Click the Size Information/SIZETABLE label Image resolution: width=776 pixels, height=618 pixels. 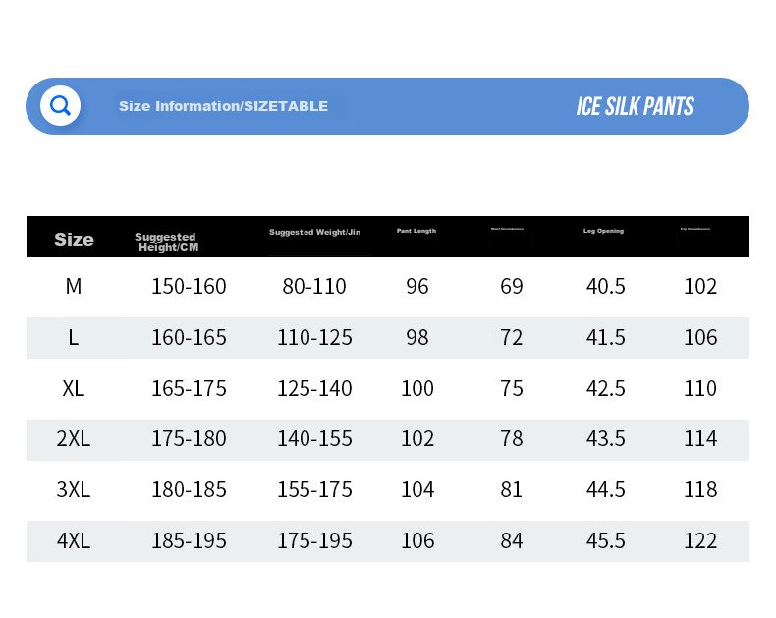[223, 106]
